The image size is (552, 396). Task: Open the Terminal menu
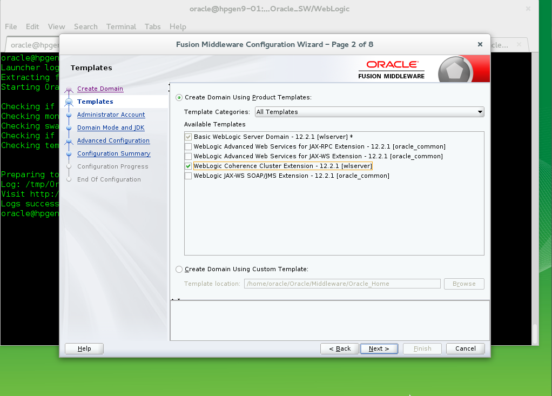[121, 26]
